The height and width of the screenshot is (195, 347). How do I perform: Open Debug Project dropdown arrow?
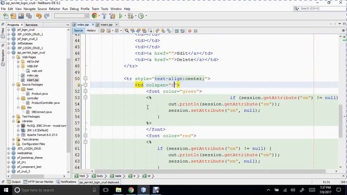pyautogui.click(x=136, y=16)
